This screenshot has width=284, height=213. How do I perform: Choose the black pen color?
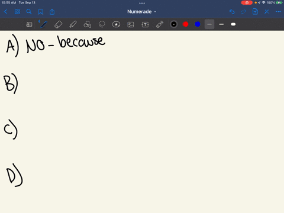click(x=174, y=24)
